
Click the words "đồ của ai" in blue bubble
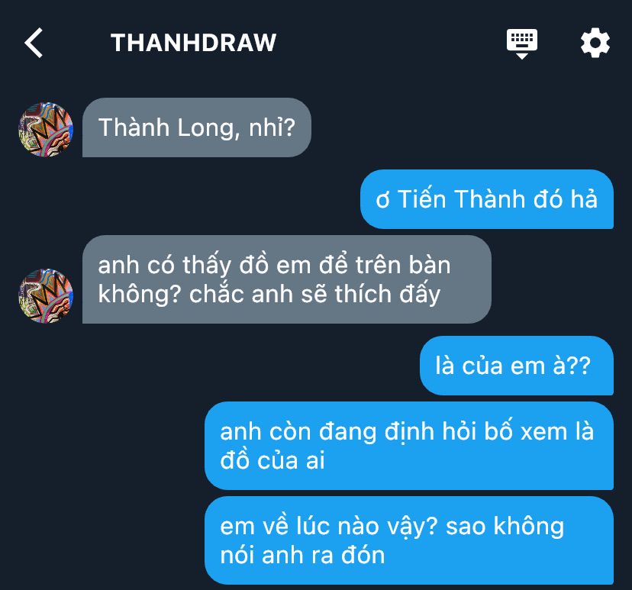(x=272, y=460)
